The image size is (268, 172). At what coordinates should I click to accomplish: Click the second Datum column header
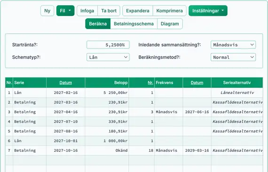coord(197,83)
